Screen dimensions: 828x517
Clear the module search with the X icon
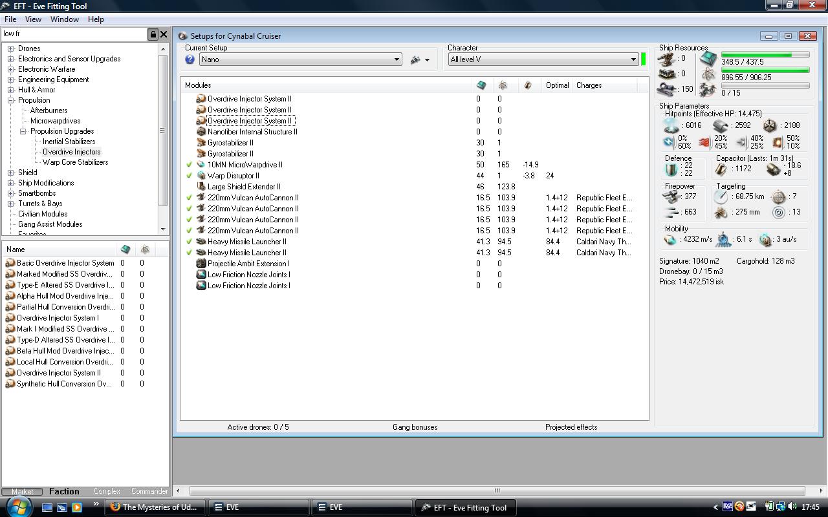pos(164,34)
